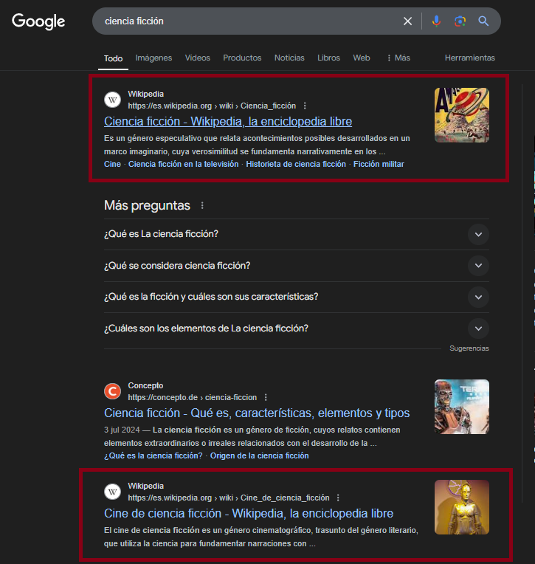The width and height of the screenshot is (535, 564).
Task: Open the Ciencia ficción Wikipedia result thumbnail
Action: (x=462, y=115)
